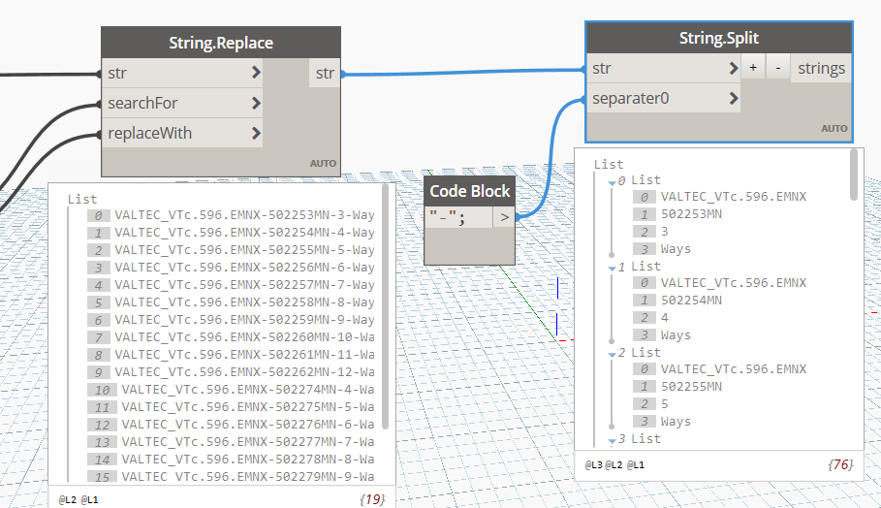Image resolution: width=881 pixels, height=508 pixels.
Task: Select item 0 ending 502253MN-3-Way
Action: click(244, 215)
